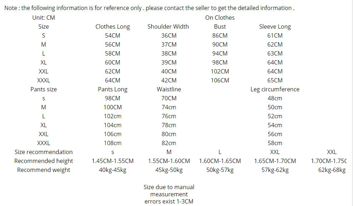Click the 70CM waistline value
This screenshot has width=353, height=206.
coord(169,98)
